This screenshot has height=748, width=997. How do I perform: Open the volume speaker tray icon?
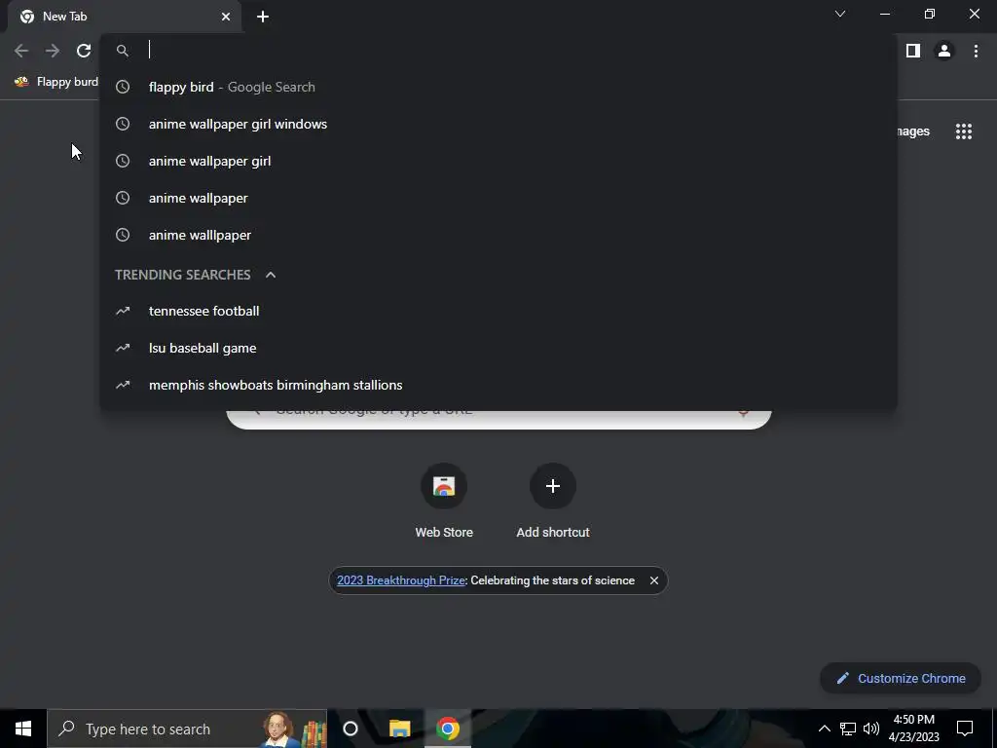click(871, 729)
